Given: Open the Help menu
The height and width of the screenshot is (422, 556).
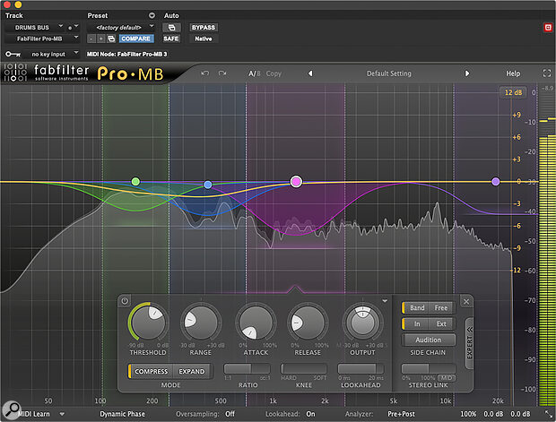Looking at the screenshot, I should coord(513,73).
